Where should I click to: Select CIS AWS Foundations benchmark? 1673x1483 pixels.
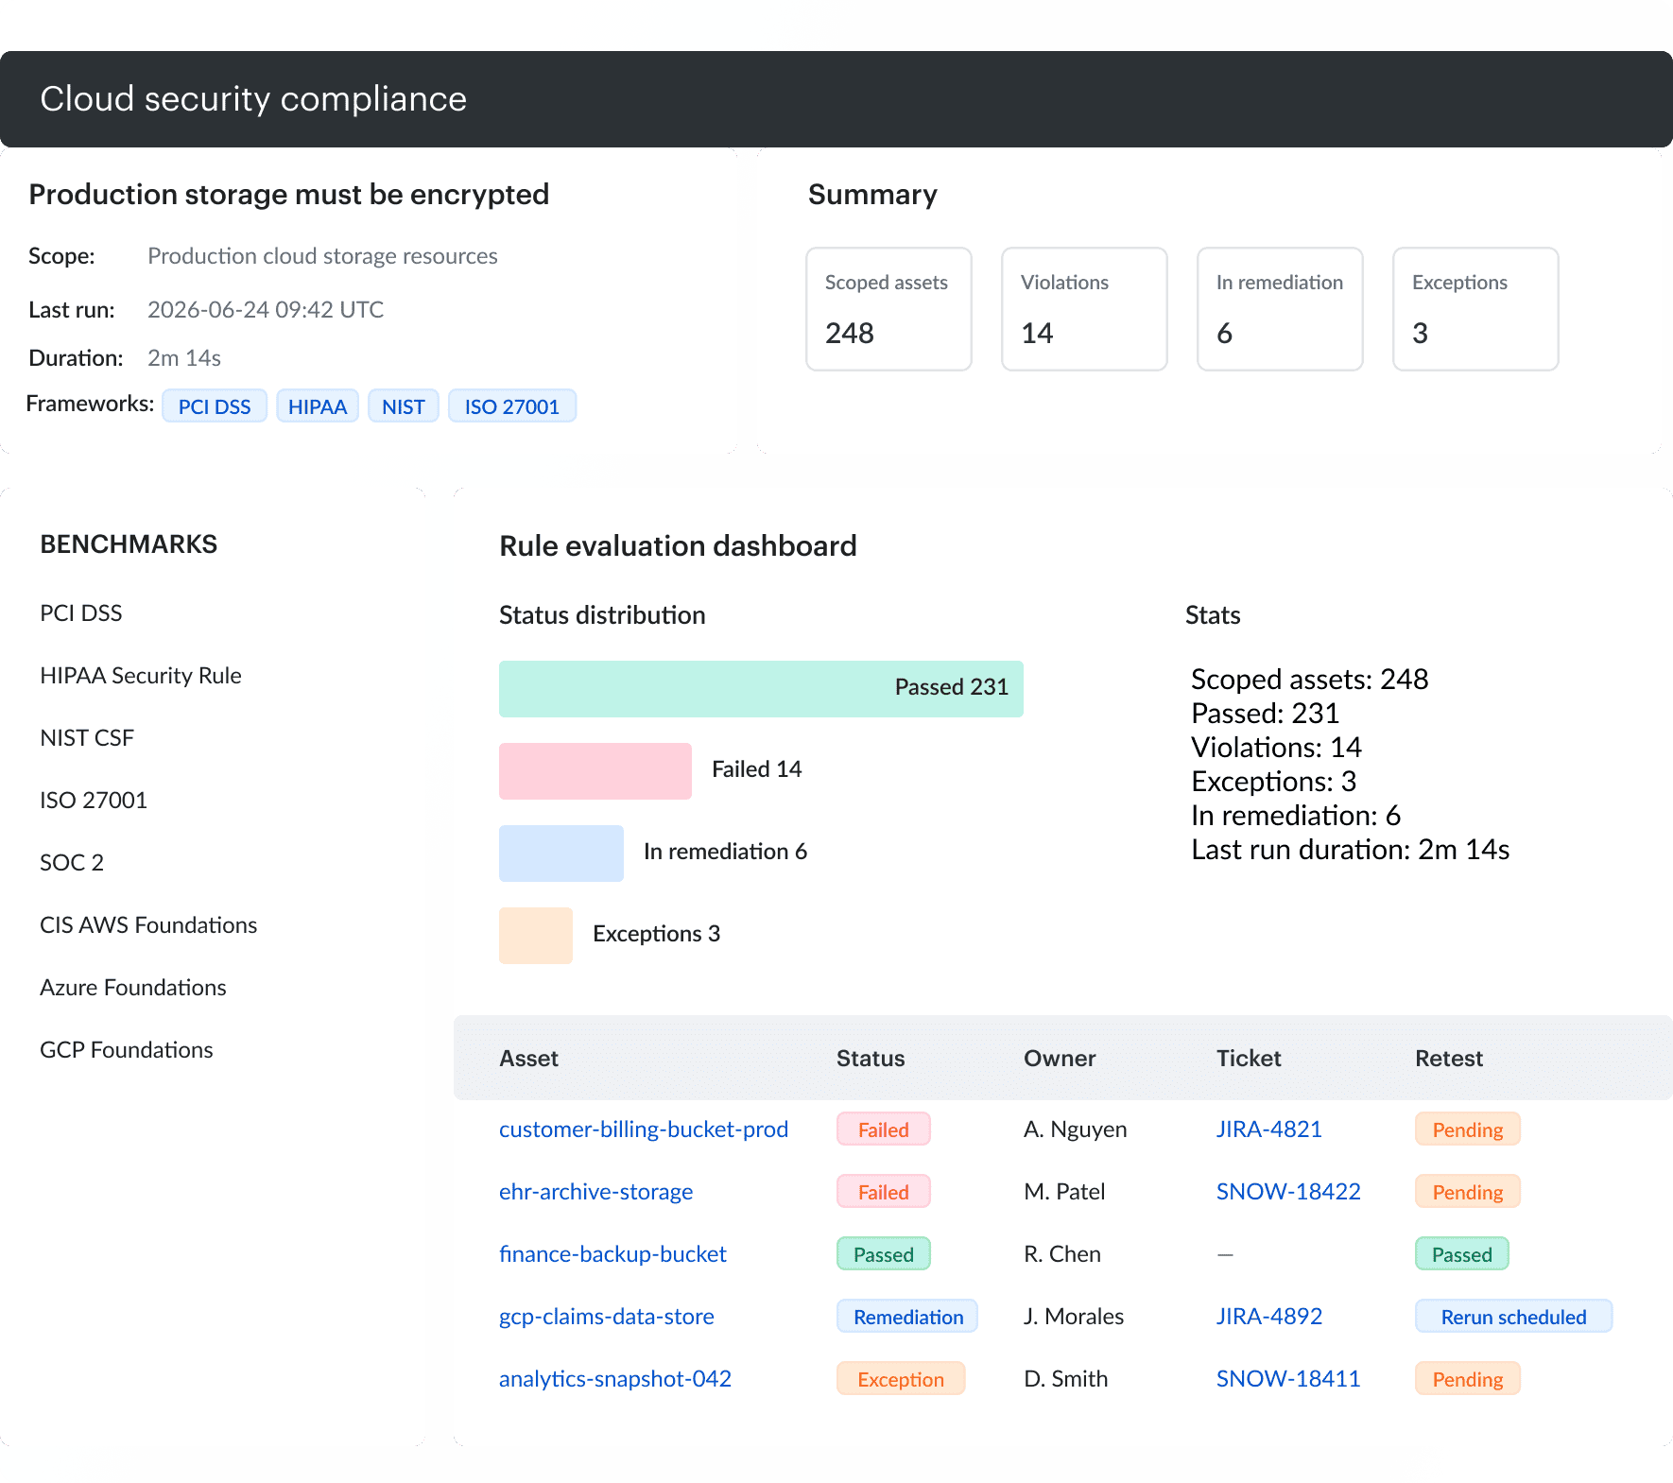(148, 925)
